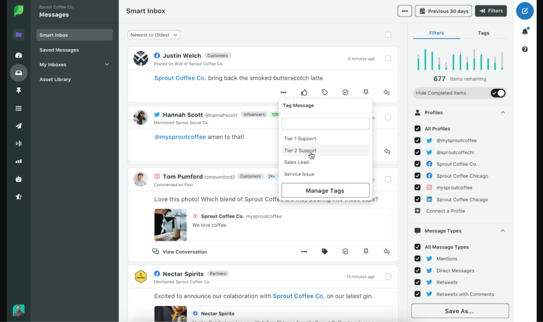Viewport: 543px width, 322px height.
Task: Open the dashboard gauge sidebar icon
Action: pyautogui.click(x=19, y=55)
